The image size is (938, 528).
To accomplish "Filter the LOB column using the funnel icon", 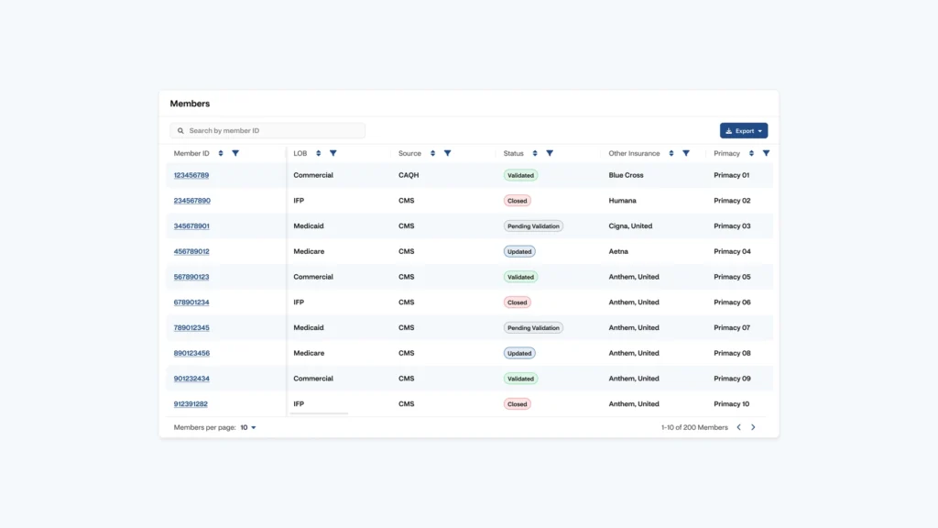I will point(333,153).
